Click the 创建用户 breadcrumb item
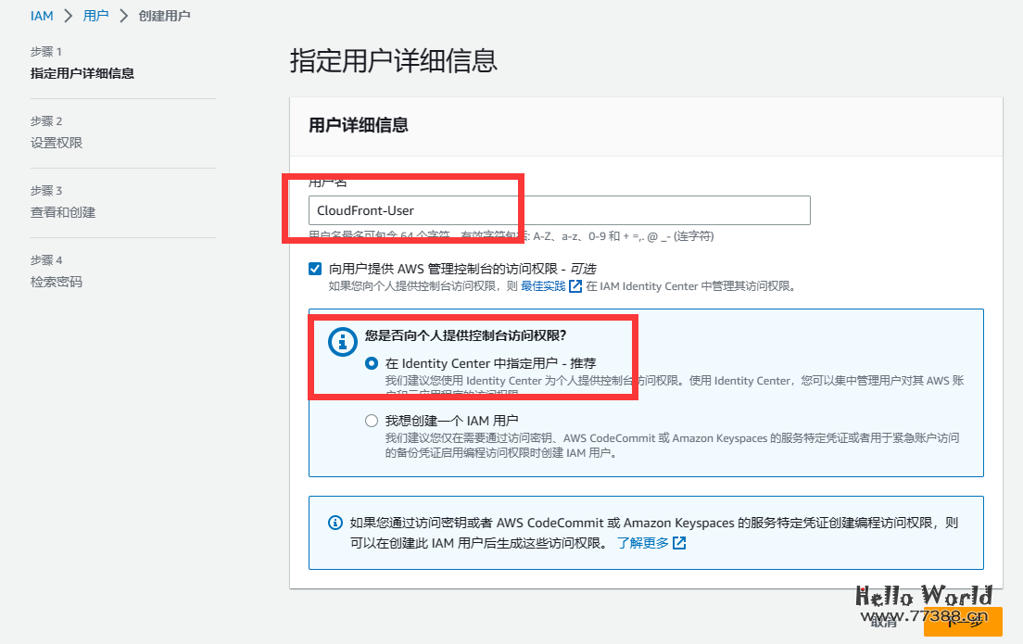This screenshot has height=644, width=1023. (164, 15)
